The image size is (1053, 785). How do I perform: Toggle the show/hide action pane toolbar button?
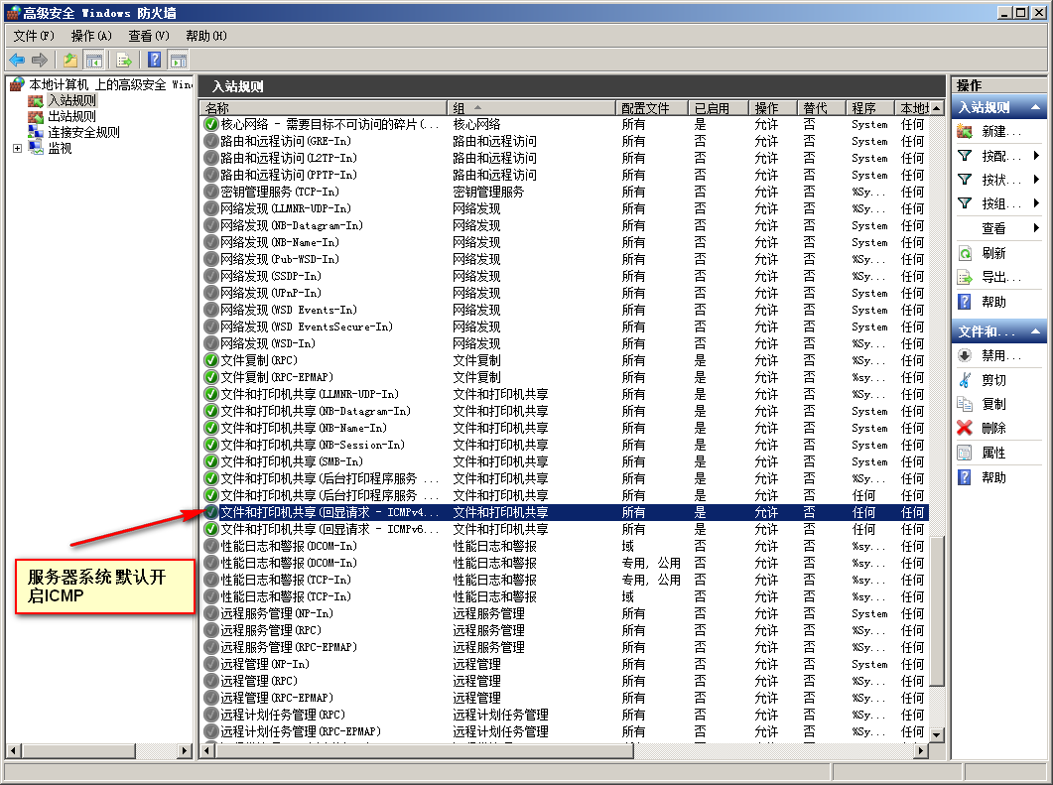point(179,60)
